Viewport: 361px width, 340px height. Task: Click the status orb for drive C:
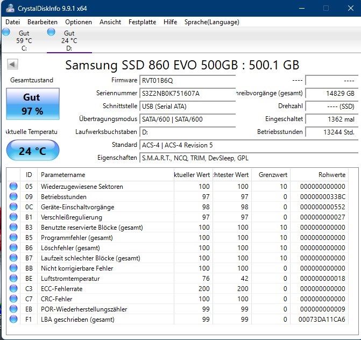tap(6, 32)
